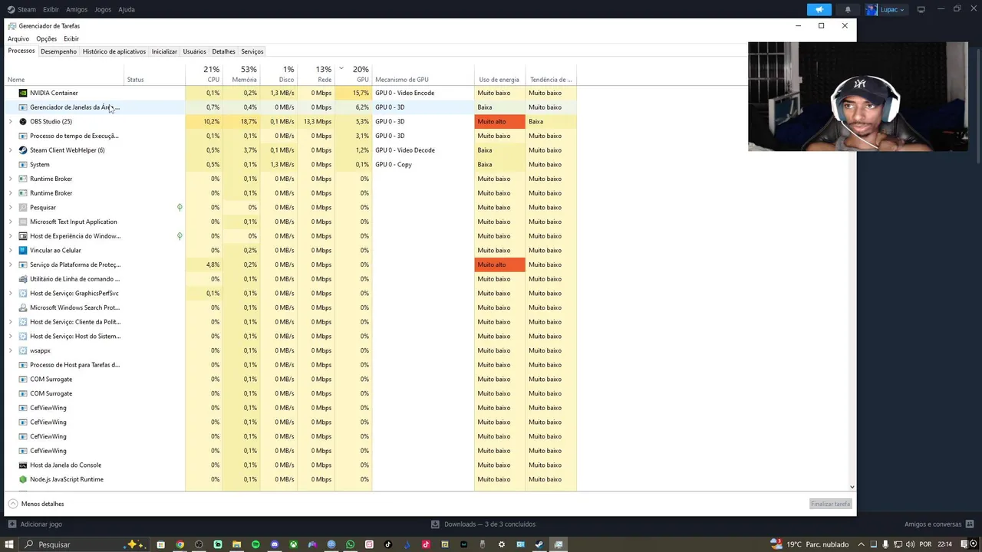This screenshot has width=982, height=552.
Task: Open the Ajuda menu in Steam
Action: click(127, 9)
